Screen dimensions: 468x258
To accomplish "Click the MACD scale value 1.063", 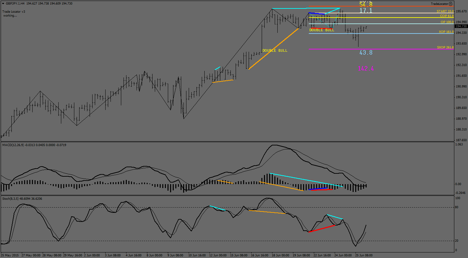I will point(459,144).
